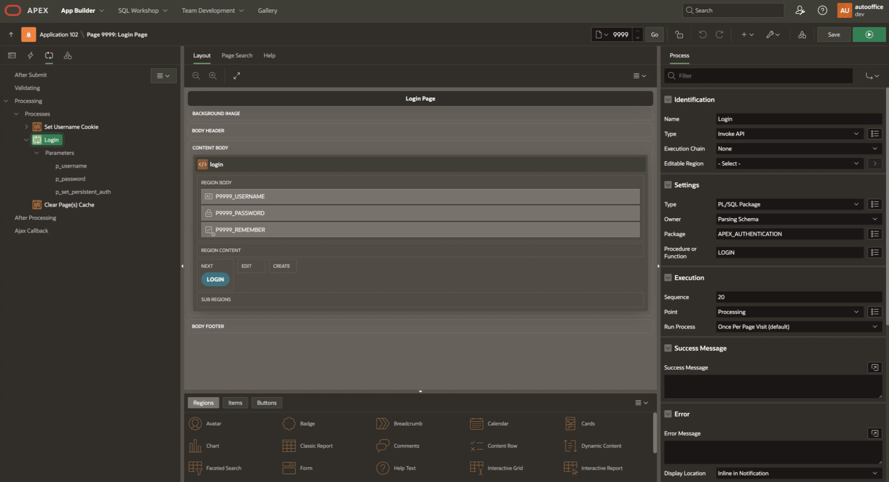Collapse the Parameters node under Login
The height and width of the screenshot is (482, 889).
pyautogui.click(x=37, y=153)
